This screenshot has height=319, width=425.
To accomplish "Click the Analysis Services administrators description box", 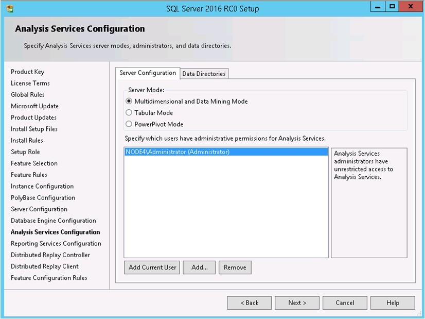I will [x=369, y=203].
